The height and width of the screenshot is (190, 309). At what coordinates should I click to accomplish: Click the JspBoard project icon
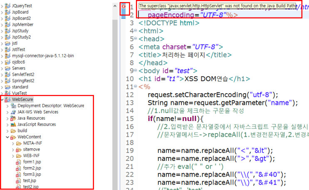(7, 12)
